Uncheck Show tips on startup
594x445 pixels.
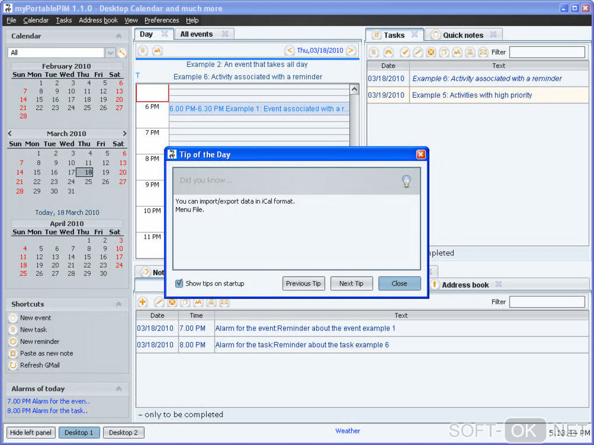click(179, 283)
